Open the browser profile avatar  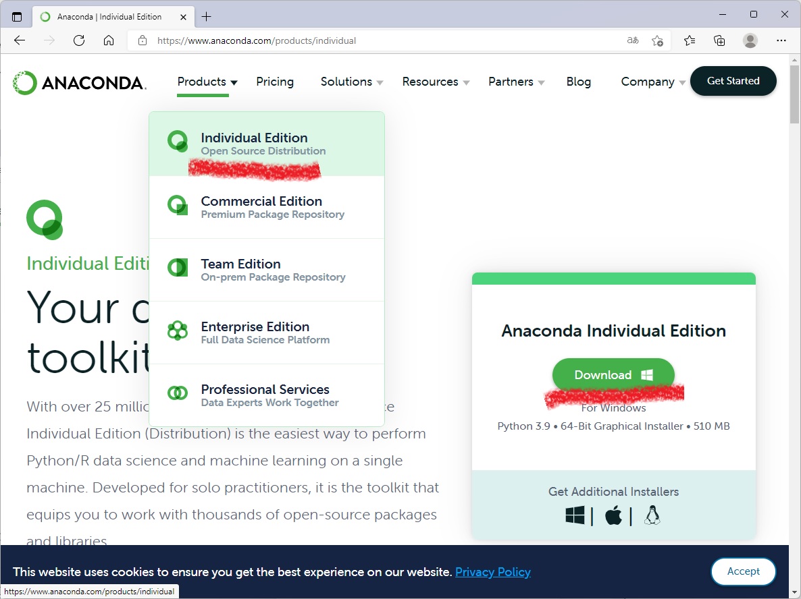click(750, 40)
